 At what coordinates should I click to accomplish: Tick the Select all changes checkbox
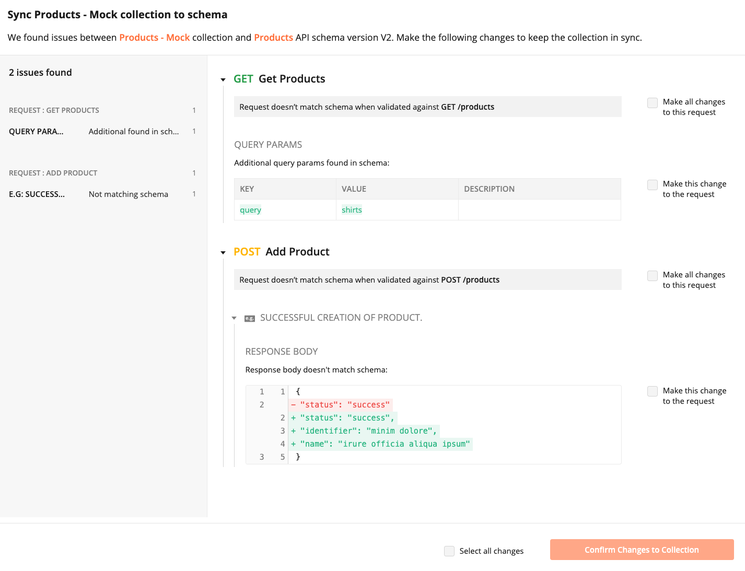click(x=449, y=551)
